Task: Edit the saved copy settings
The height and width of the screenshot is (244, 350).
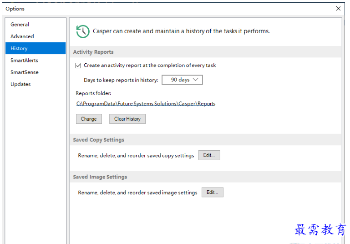Action: pyautogui.click(x=209, y=155)
